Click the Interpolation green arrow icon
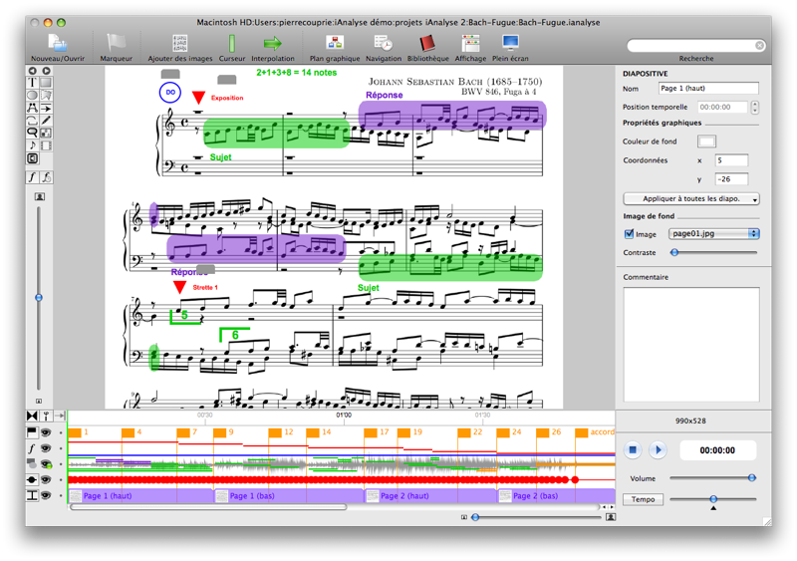The width and height of the screenshot is (797, 561). [x=272, y=43]
